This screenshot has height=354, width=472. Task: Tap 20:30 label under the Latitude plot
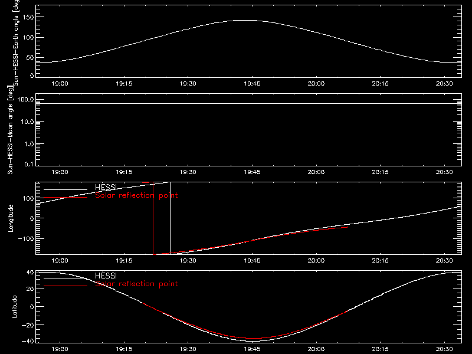tap(444, 349)
